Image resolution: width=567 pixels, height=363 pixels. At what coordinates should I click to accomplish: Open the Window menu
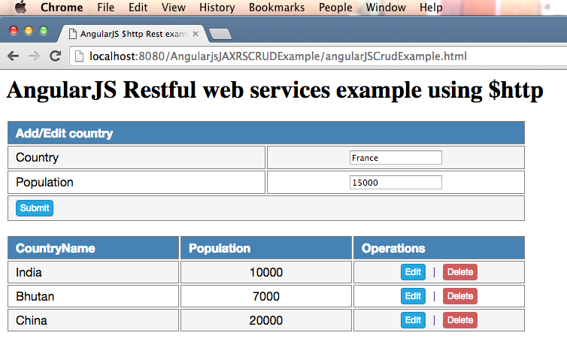point(386,8)
